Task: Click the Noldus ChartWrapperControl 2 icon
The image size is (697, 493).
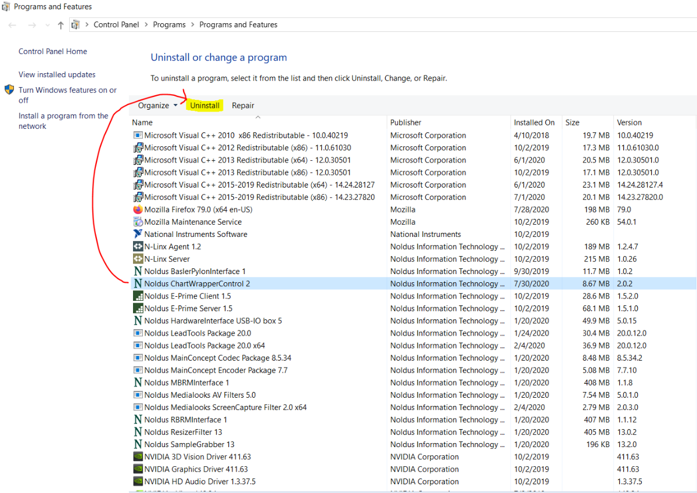Action: click(x=138, y=283)
